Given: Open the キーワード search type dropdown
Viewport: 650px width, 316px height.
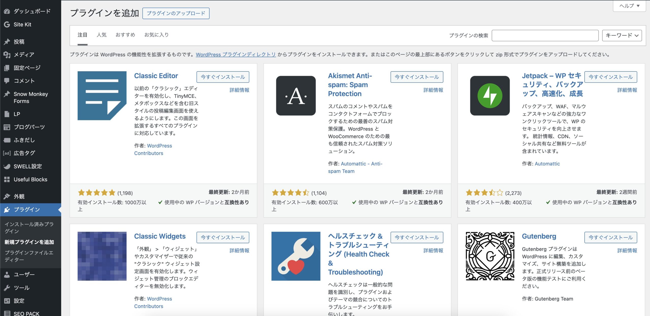Looking at the screenshot, I should click(622, 36).
